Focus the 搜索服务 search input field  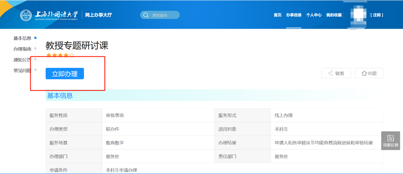pos(164,15)
